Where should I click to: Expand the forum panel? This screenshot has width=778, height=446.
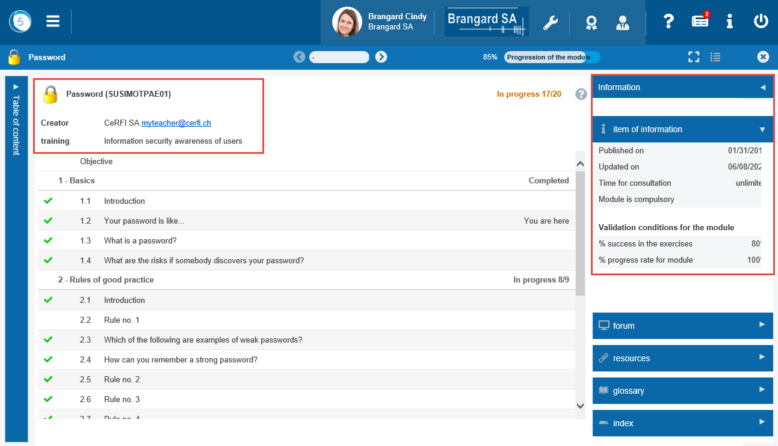coord(682,326)
